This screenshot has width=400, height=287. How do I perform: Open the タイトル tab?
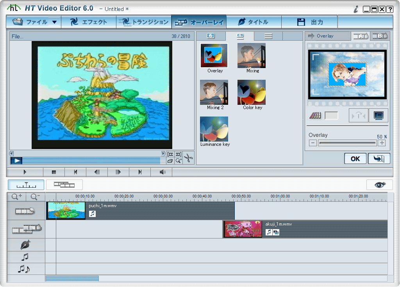254,22
